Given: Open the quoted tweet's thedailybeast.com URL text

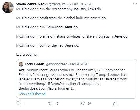Looking at the screenshot, I should [47, 88].
